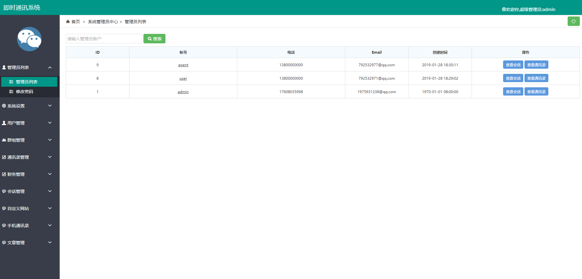Screen dimensions: 582x279
Task: Click the green 搜索 search button
Action: (x=154, y=39)
